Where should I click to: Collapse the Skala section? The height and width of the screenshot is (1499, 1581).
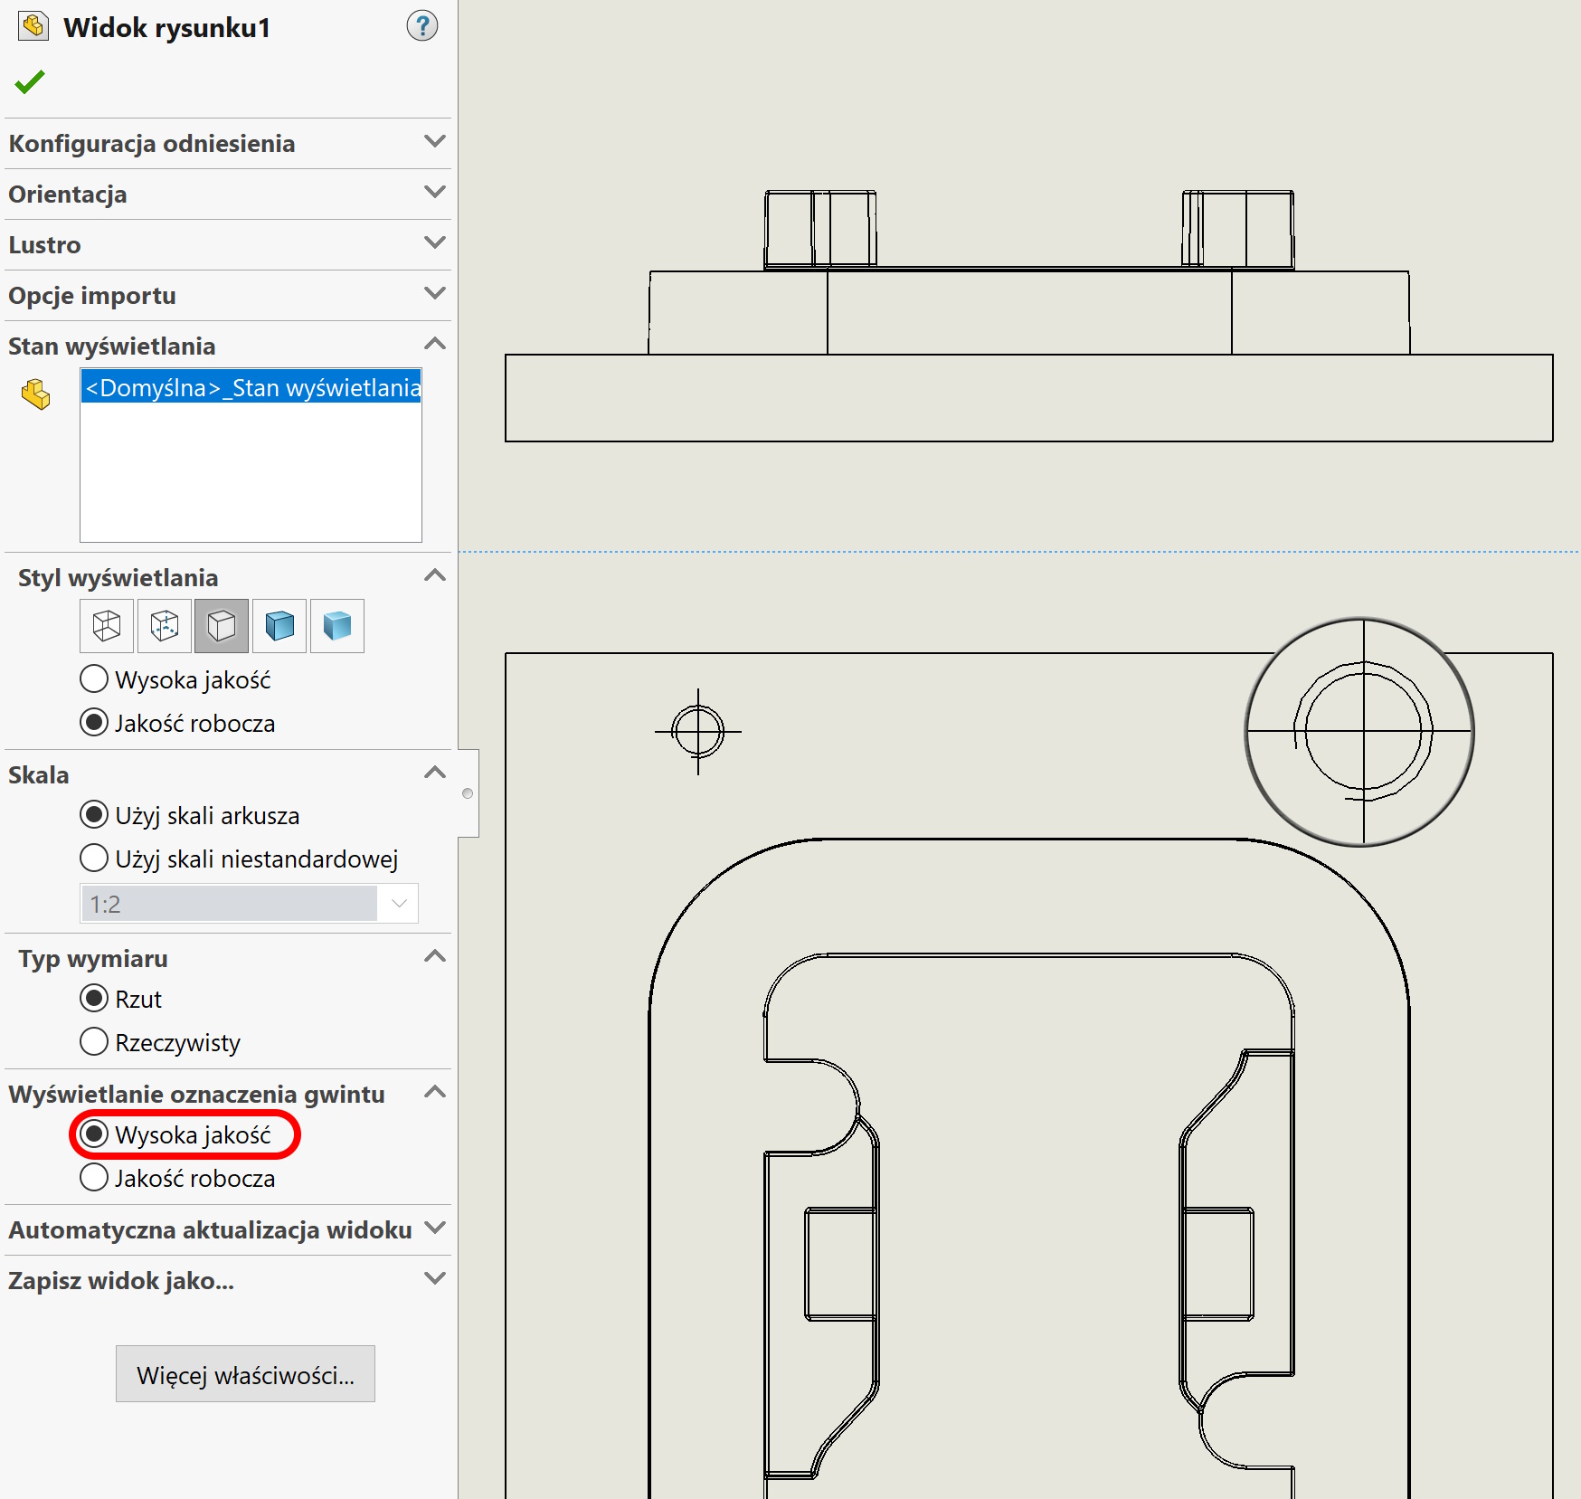(x=435, y=773)
